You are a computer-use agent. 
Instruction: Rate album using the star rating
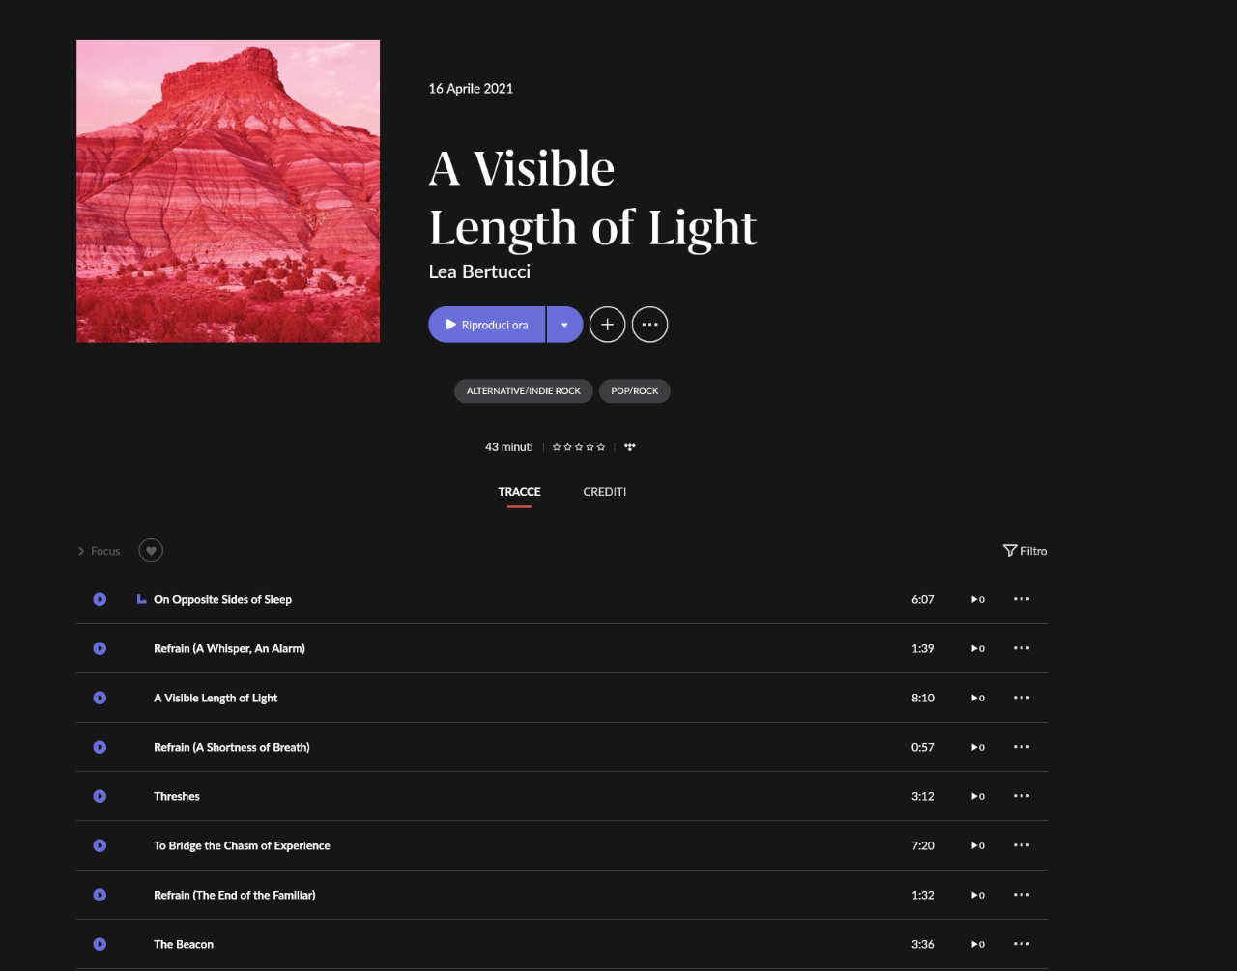[579, 447]
